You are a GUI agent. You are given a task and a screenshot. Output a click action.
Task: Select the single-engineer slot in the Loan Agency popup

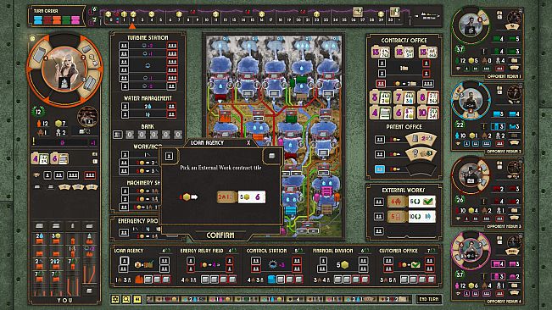(x=169, y=156)
